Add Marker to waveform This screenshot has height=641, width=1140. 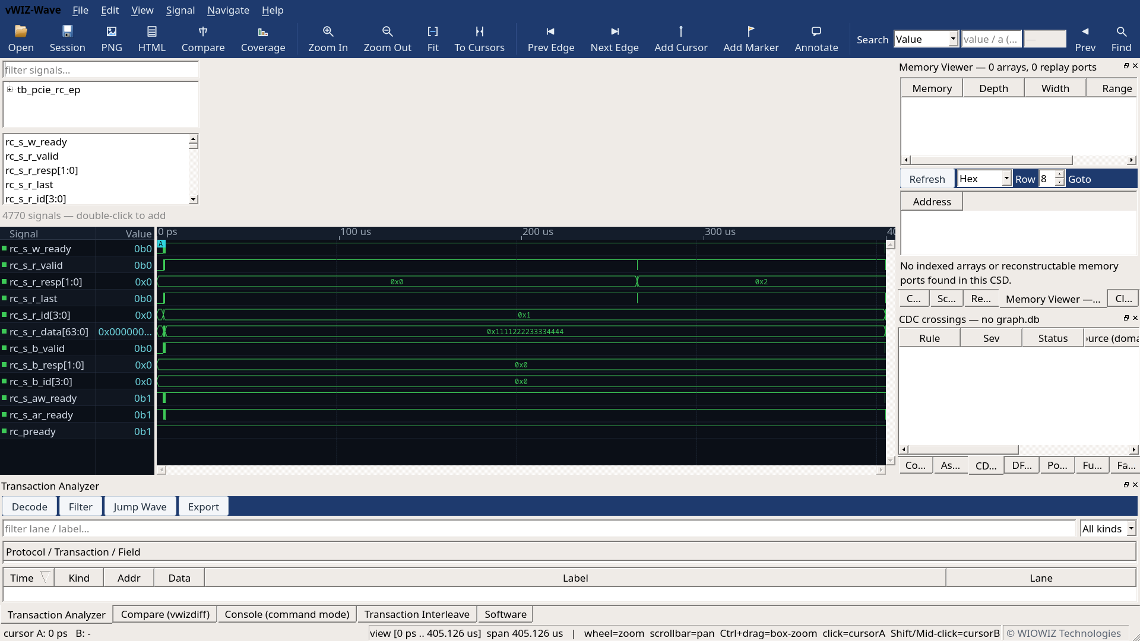click(x=750, y=39)
